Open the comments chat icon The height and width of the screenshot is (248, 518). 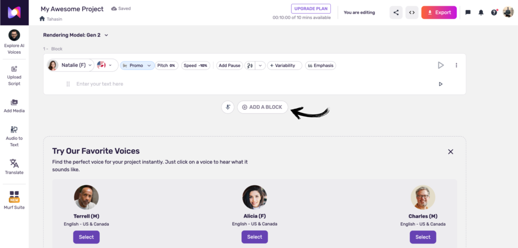click(468, 13)
